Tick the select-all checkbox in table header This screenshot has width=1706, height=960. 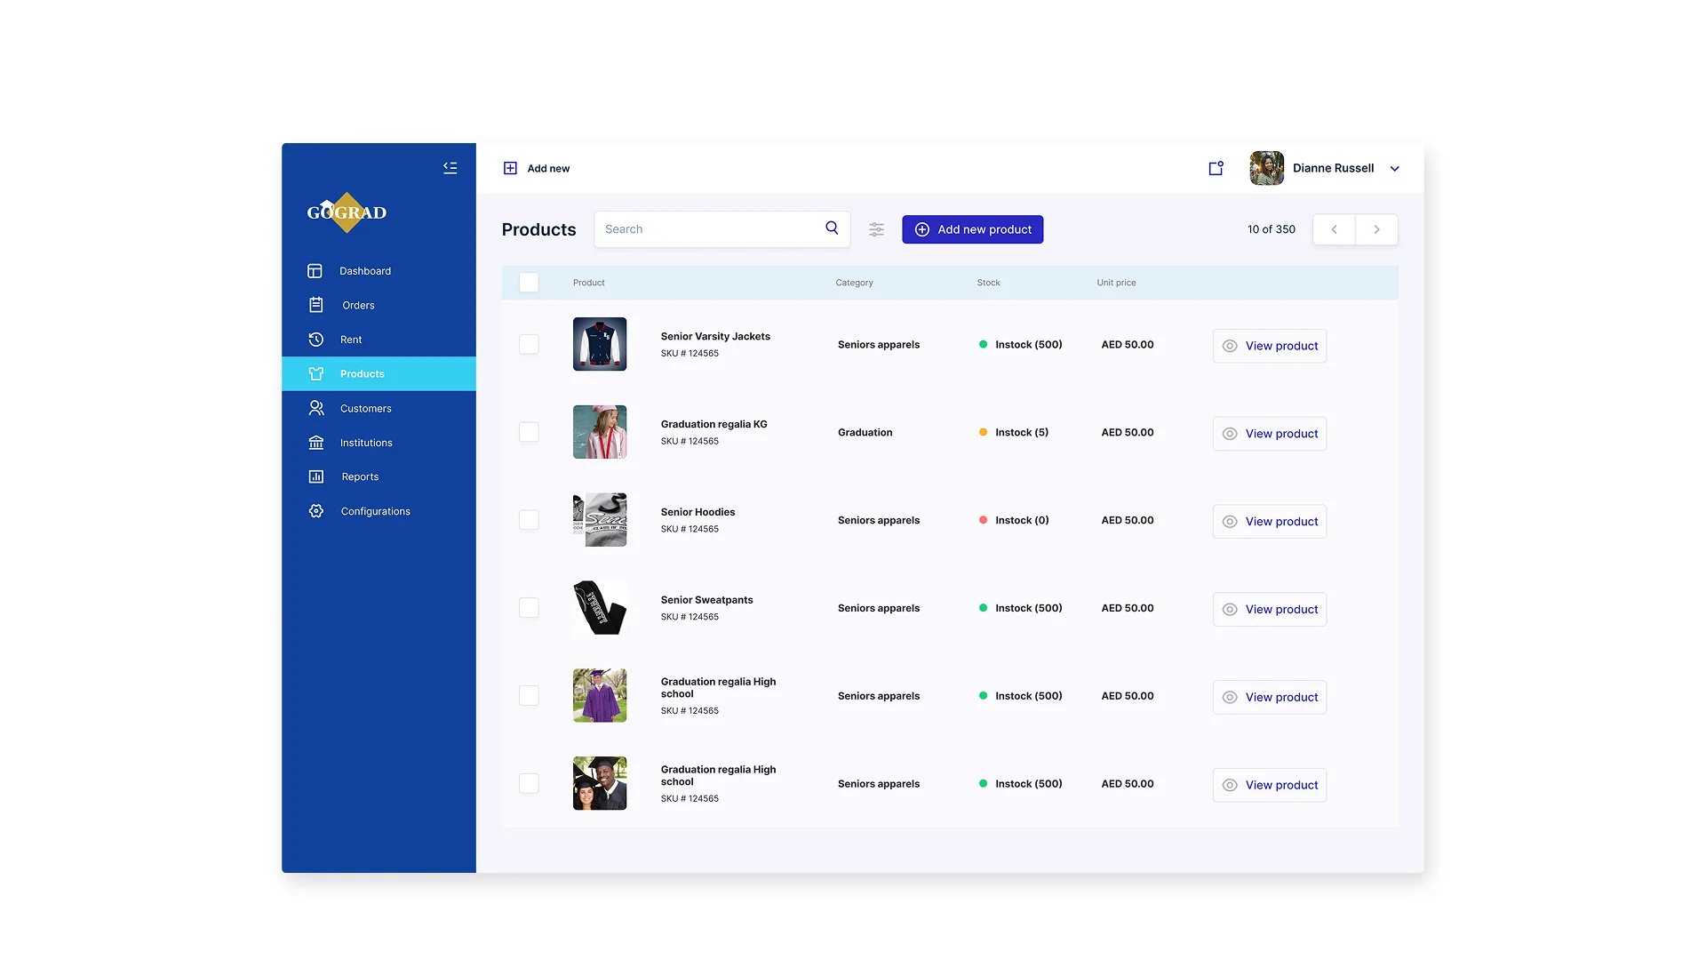[529, 283]
